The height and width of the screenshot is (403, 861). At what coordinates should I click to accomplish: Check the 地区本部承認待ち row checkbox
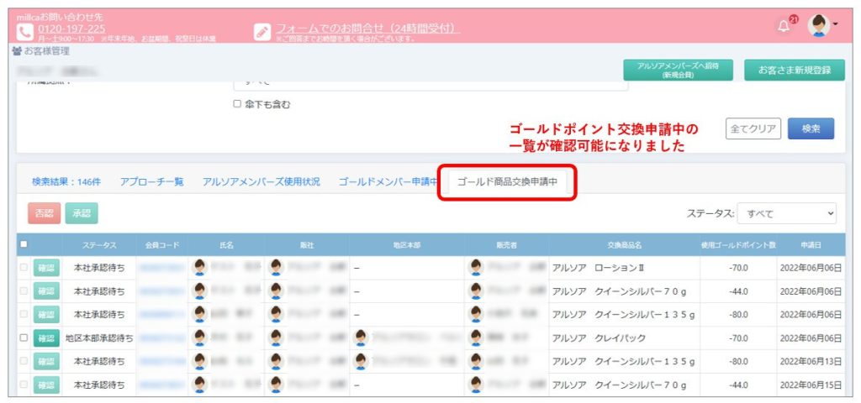(x=24, y=338)
